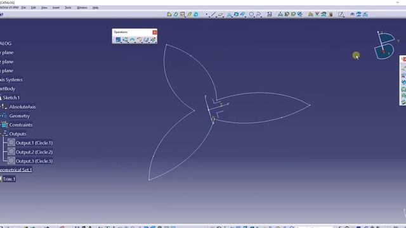Click the last icon on top toolbar

[x=365, y=15]
